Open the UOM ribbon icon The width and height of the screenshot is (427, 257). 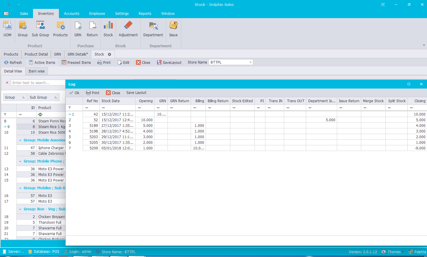[x=7, y=29]
